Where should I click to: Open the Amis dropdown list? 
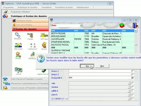coord(81,25)
